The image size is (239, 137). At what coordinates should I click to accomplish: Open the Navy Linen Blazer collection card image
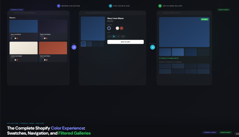pyautogui.click(x=24, y=26)
